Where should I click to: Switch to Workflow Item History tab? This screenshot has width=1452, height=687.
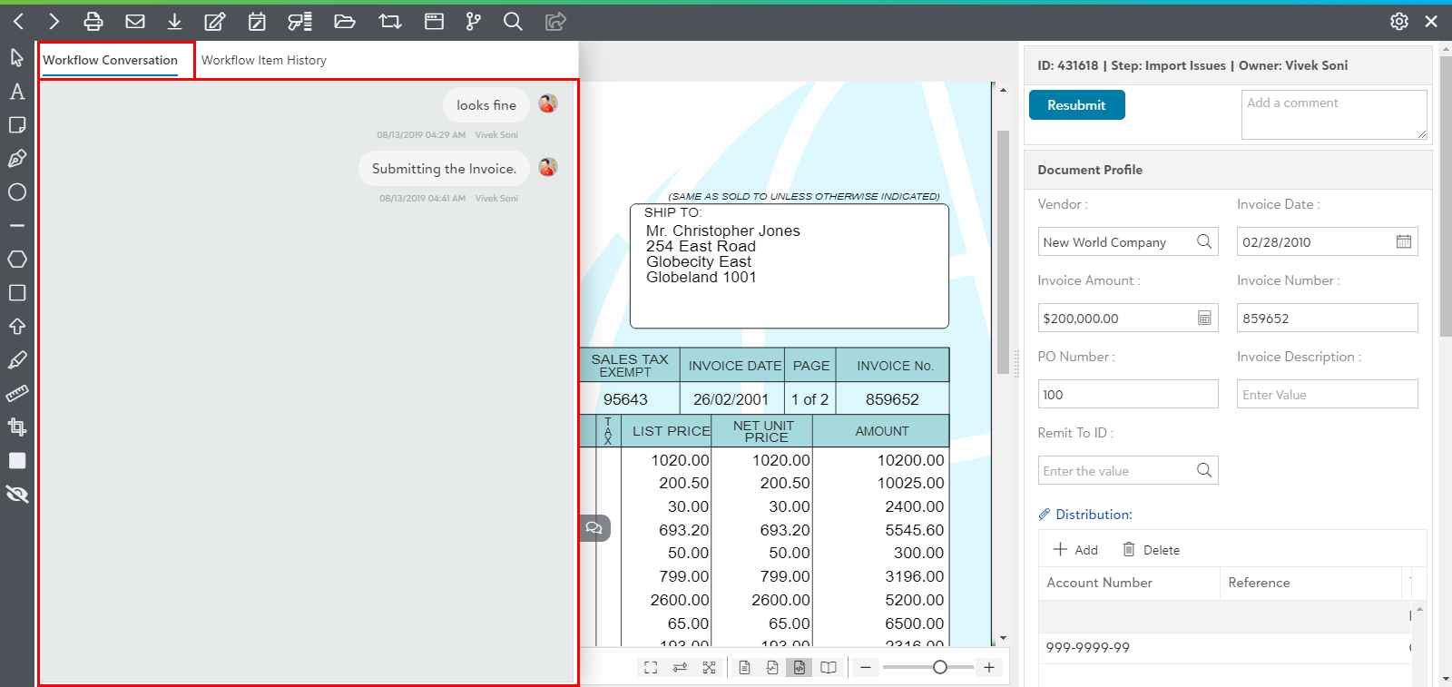(264, 60)
